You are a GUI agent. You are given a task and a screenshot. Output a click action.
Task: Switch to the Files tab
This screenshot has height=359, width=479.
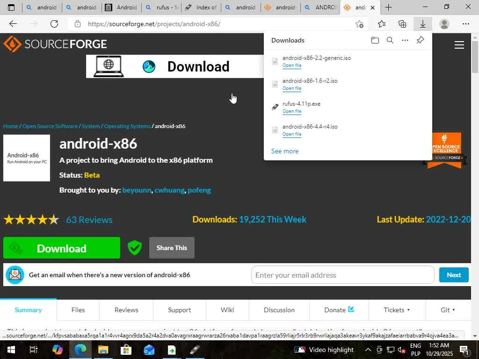point(78,310)
